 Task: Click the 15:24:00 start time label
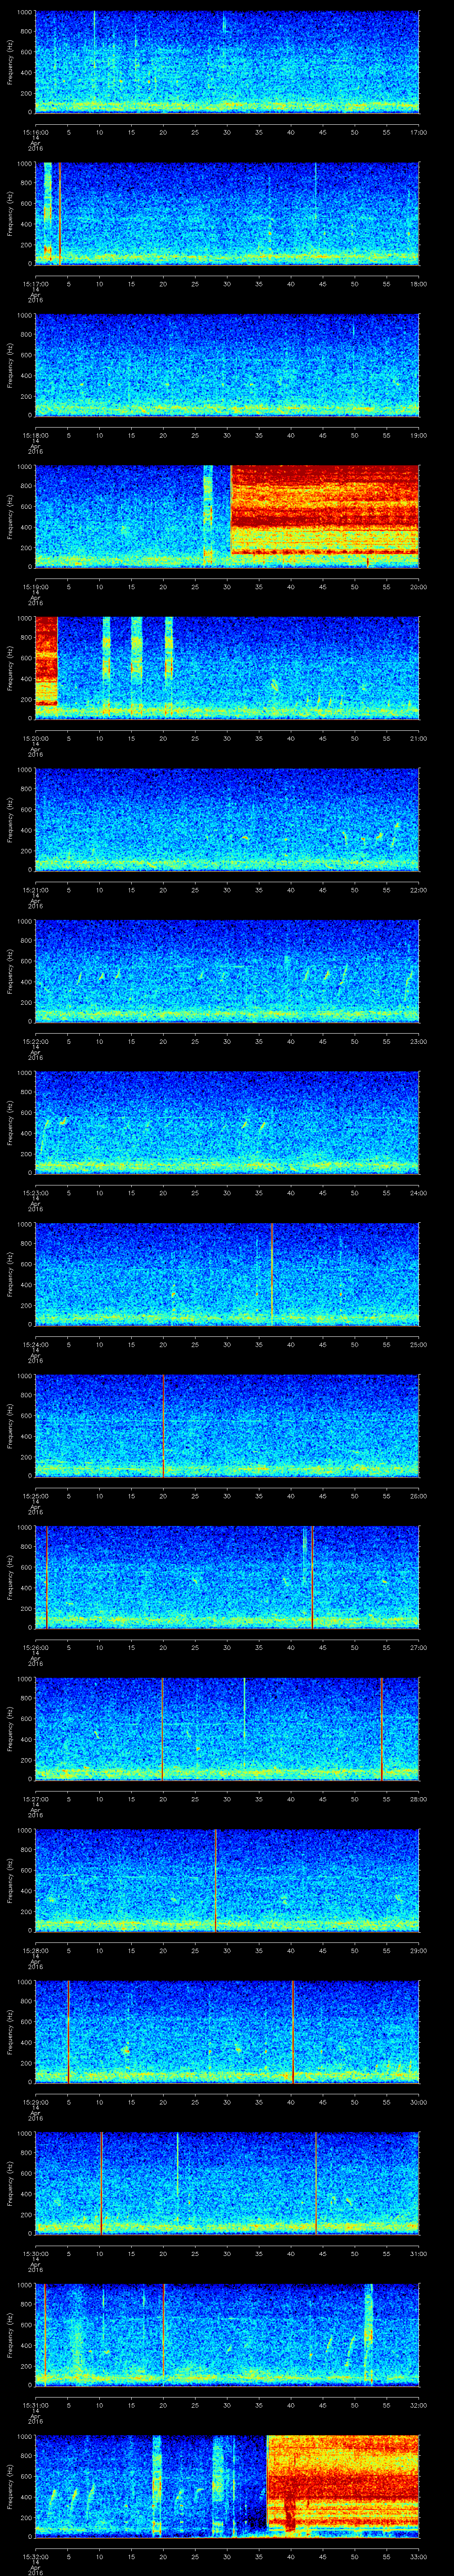(35, 1344)
